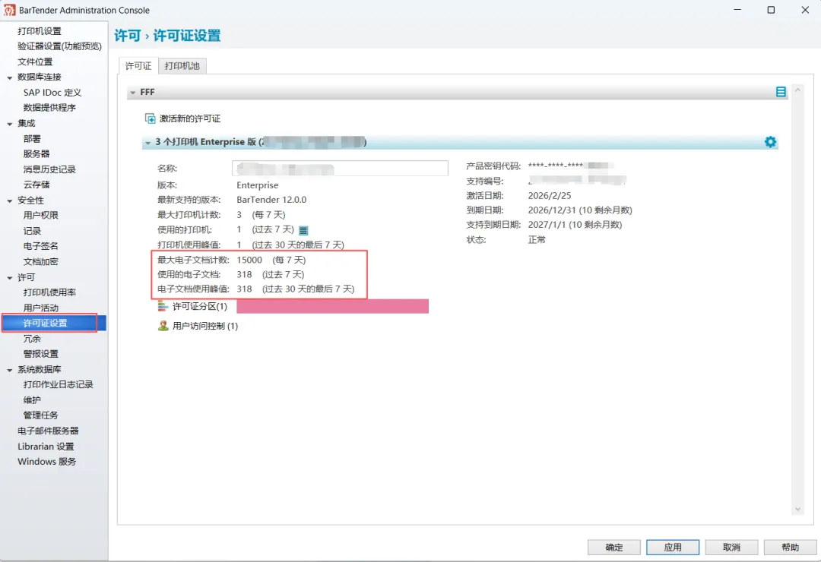
Task: Collapse the 系统数据库 tree node
Action: [9, 370]
